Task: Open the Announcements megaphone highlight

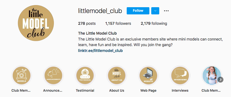Action: (x=53, y=75)
